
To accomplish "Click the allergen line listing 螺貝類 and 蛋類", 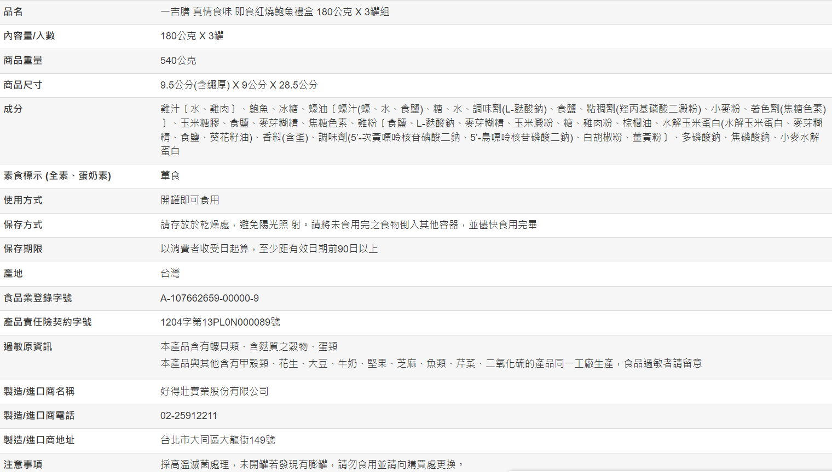I will coord(249,347).
